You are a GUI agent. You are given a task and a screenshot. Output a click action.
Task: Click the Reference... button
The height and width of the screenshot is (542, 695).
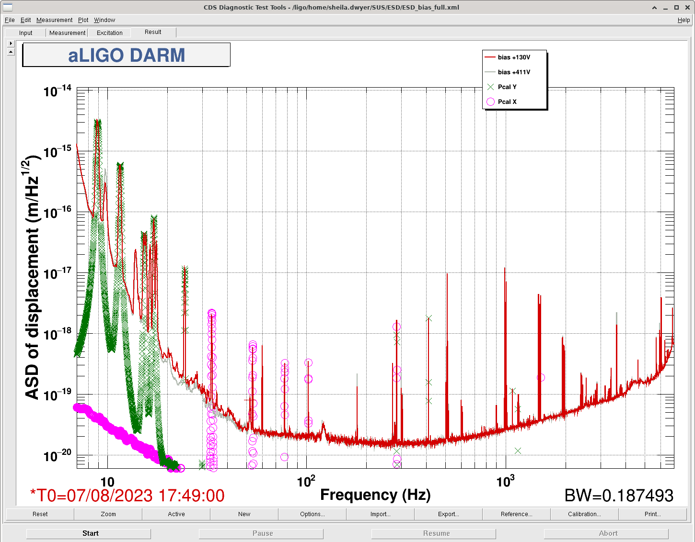[x=516, y=514]
